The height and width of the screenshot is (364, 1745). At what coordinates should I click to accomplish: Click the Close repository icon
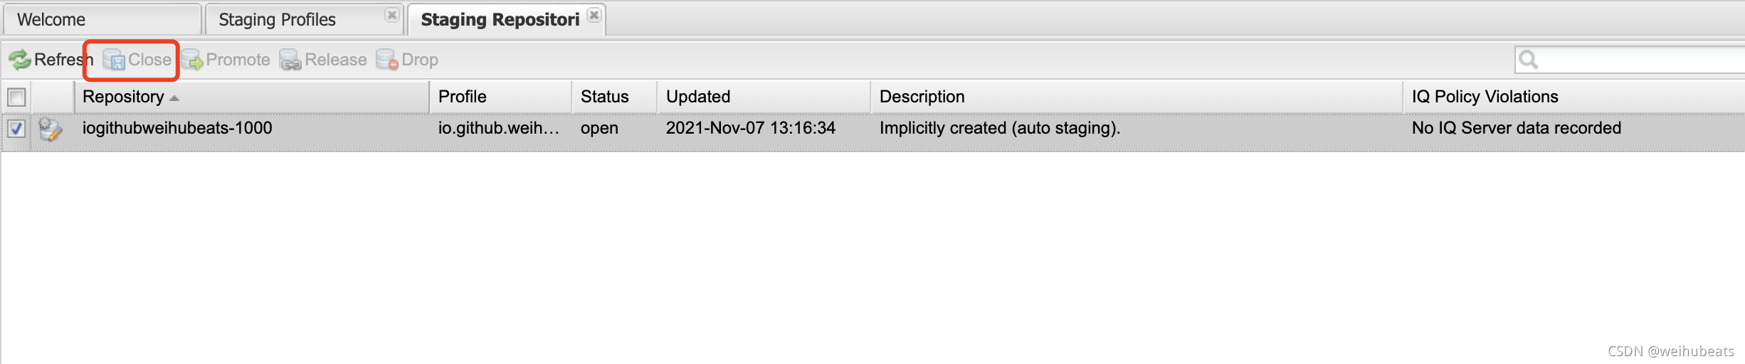[x=114, y=60]
